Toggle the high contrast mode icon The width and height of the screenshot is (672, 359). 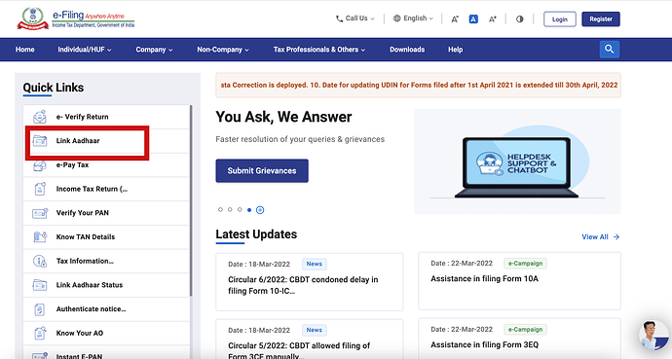pyautogui.click(x=519, y=18)
